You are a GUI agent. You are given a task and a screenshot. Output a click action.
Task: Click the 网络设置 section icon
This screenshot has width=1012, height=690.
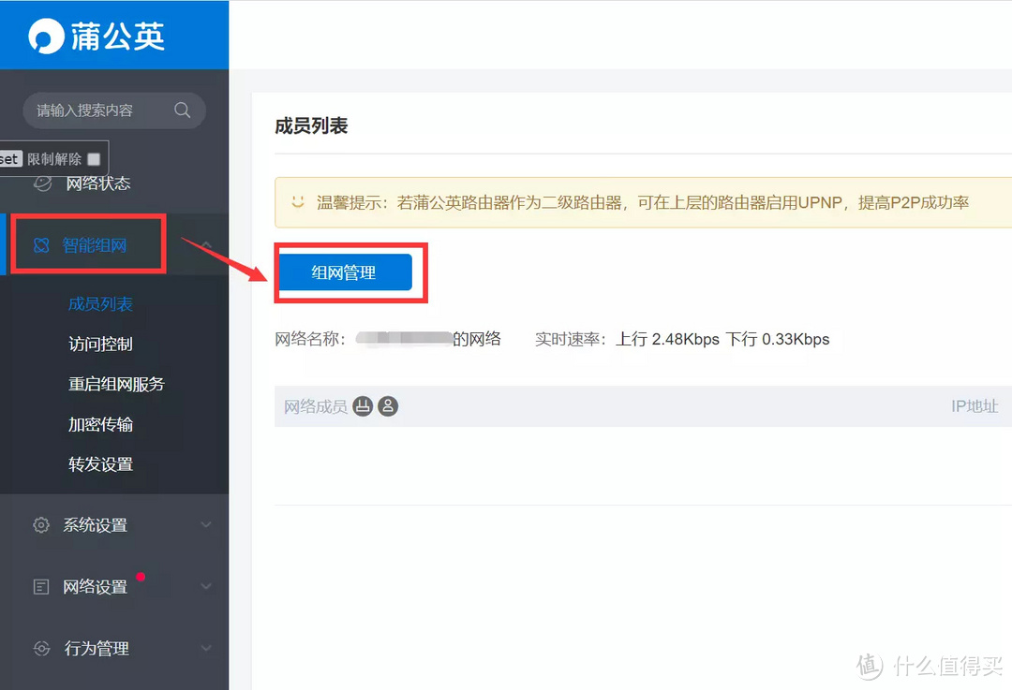tap(40, 586)
